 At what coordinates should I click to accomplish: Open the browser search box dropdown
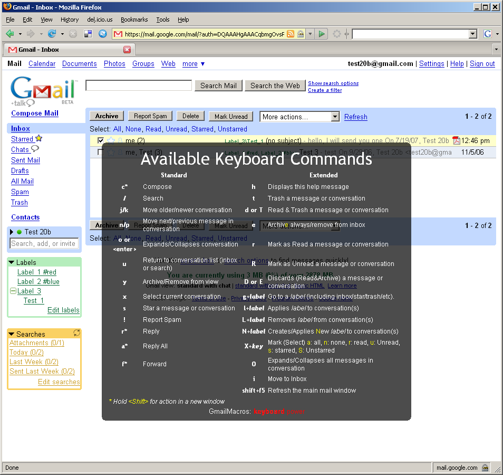pyautogui.click(x=473, y=34)
